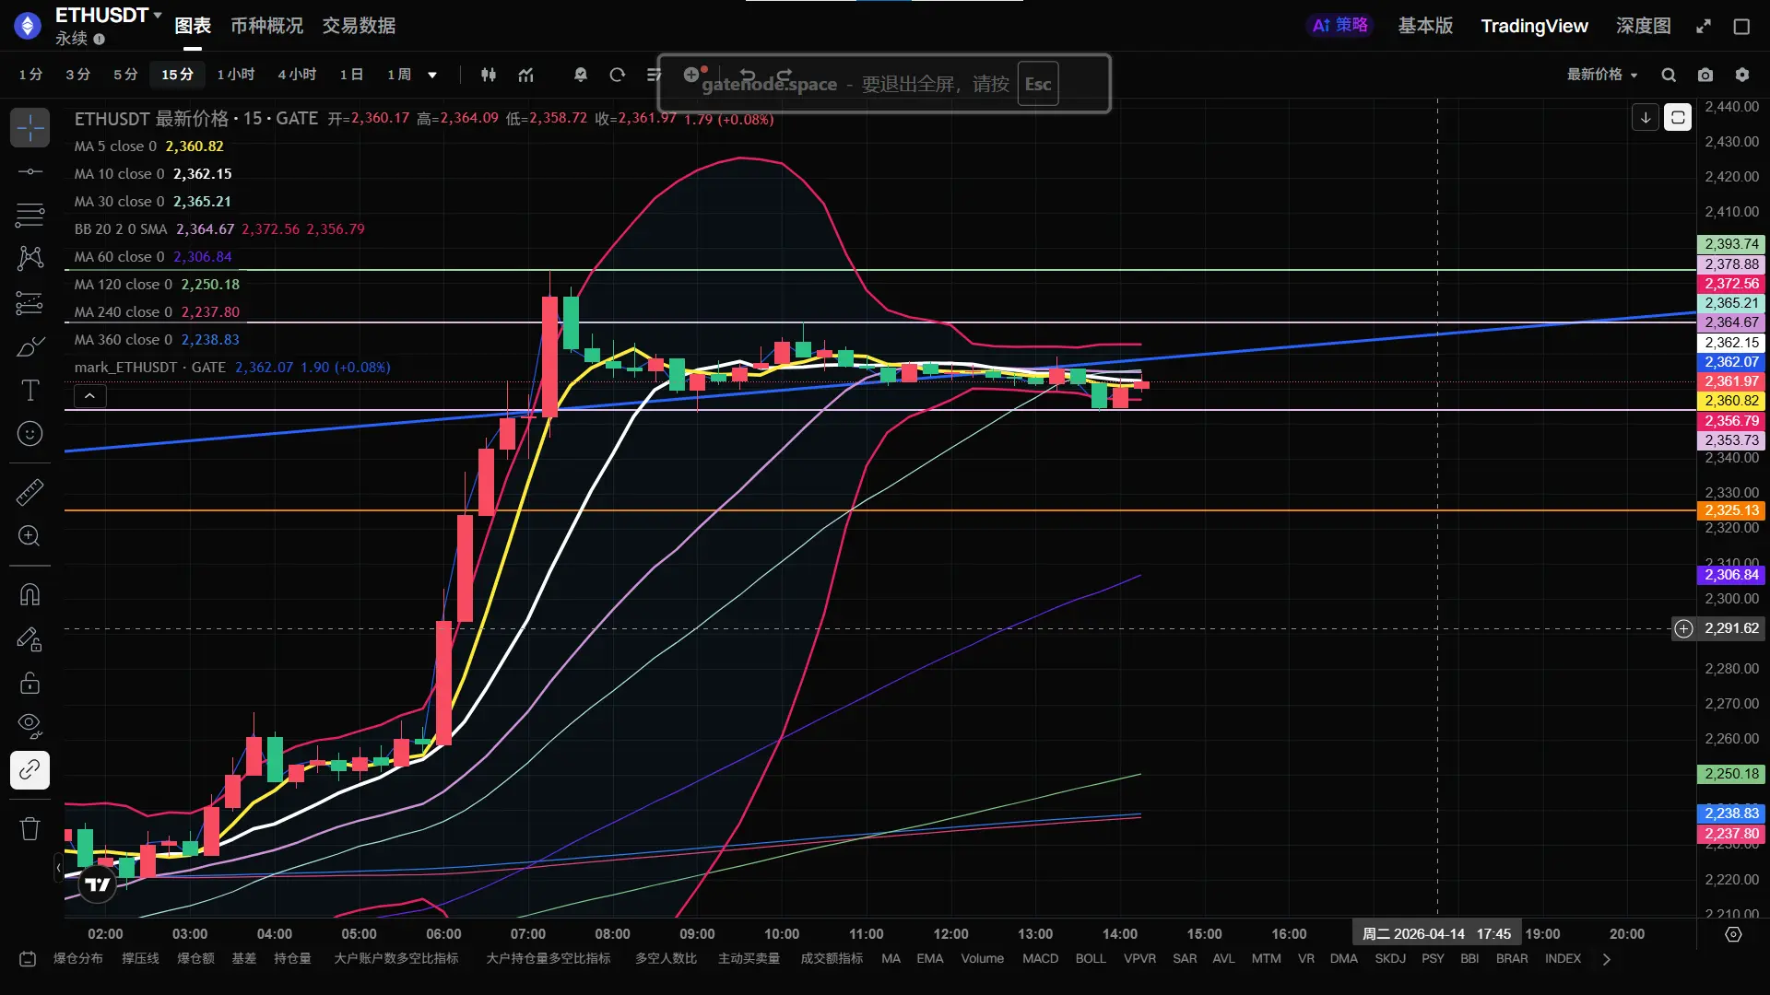Select the Ruler measure tool

coord(29,492)
